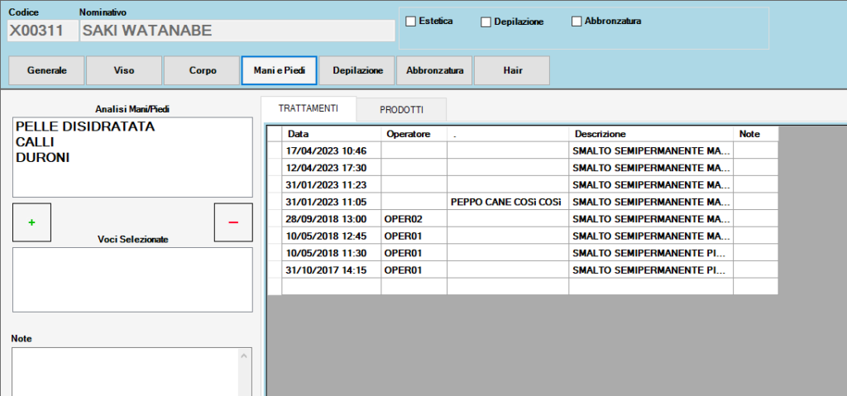
Task: Click the Note scrollbar up arrow
Action: (x=244, y=355)
